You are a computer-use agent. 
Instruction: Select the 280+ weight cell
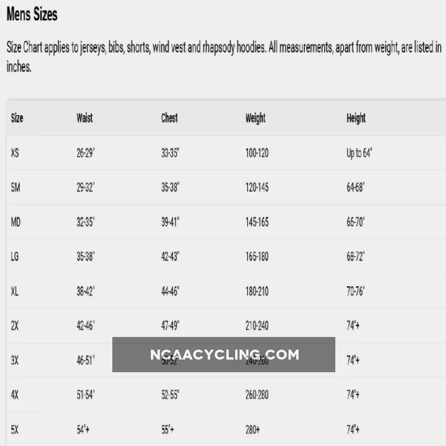coord(253,429)
